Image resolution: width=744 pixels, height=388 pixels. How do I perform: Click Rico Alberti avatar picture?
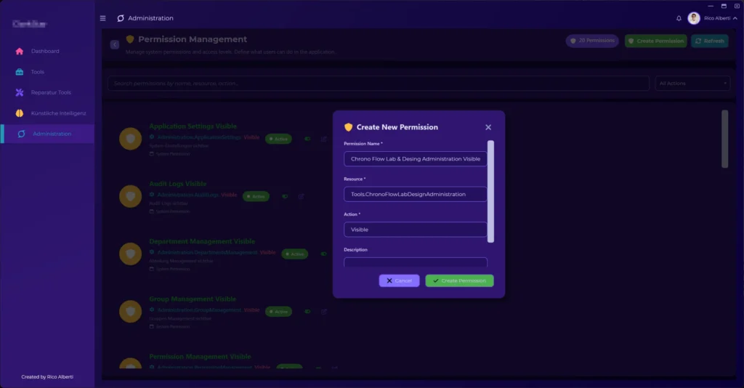[694, 18]
